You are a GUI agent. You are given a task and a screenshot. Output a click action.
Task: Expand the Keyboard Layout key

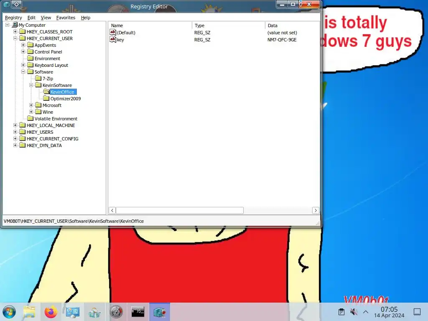23,65
